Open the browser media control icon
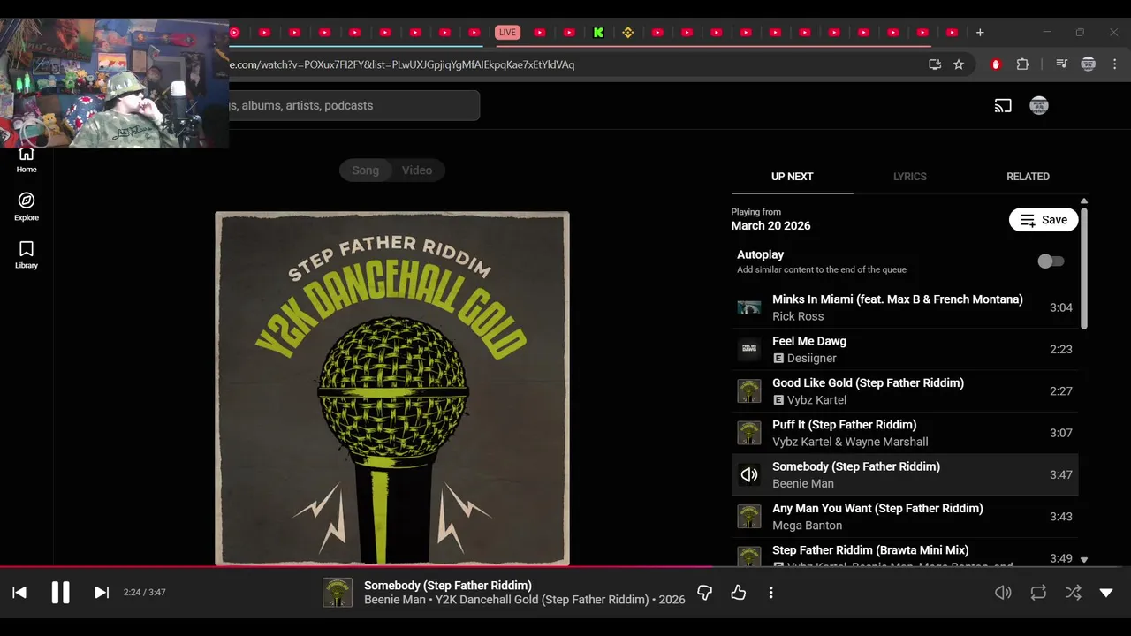The image size is (1131, 636). 1061,64
